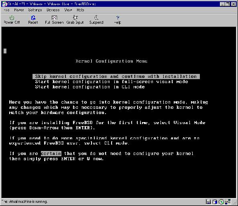238x206 pixels.
Task: Click the 'then simply press ENTER or Q now' line
Action: (56, 159)
